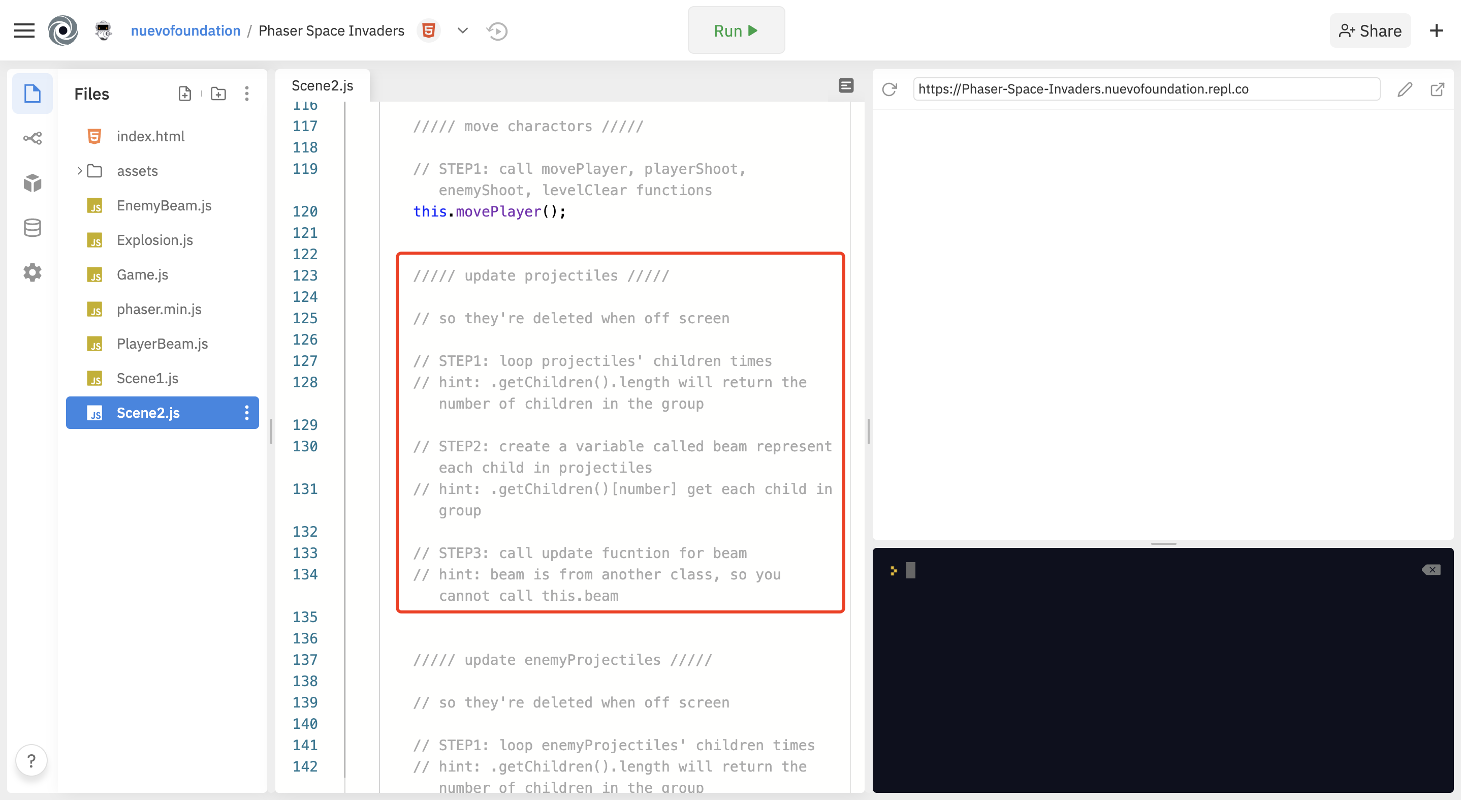Open the hamburger main menu
1461x800 pixels.
24,30
